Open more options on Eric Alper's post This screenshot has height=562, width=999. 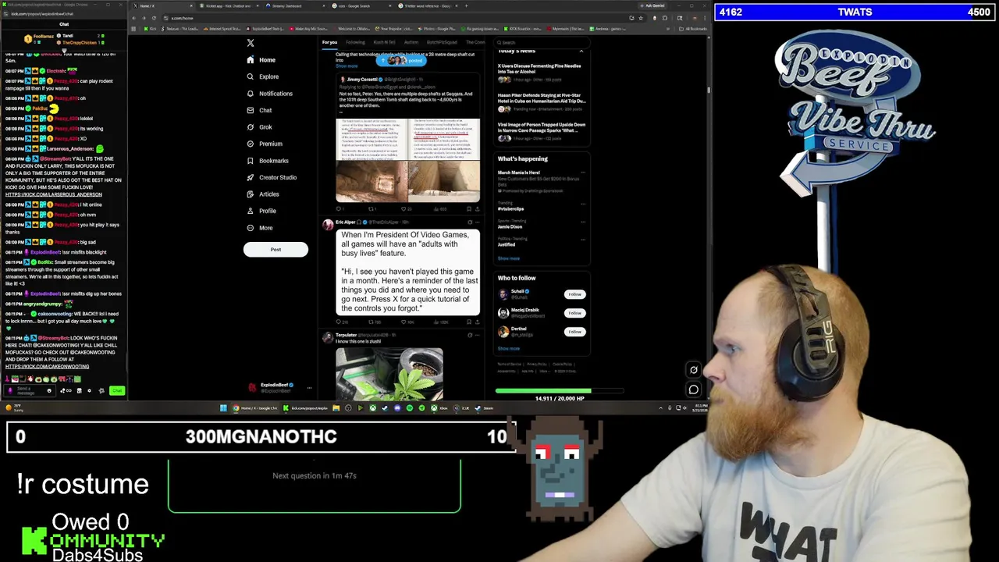[x=477, y=222]
